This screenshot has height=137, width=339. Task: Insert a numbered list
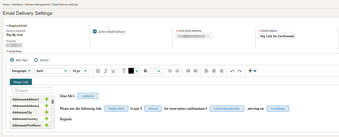[x=177, y=71]
